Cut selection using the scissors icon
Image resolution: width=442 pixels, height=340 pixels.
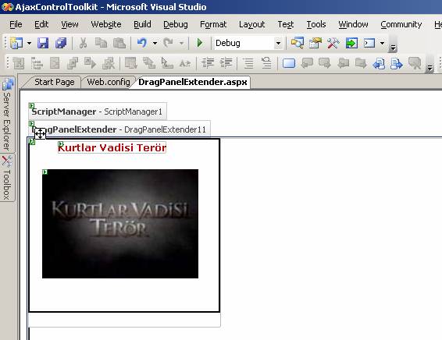[83, 43]
